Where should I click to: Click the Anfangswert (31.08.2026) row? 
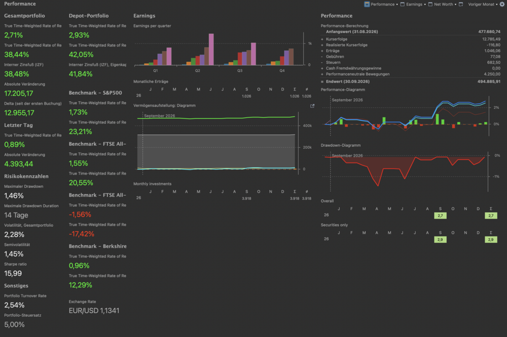(x=410, y=32)
